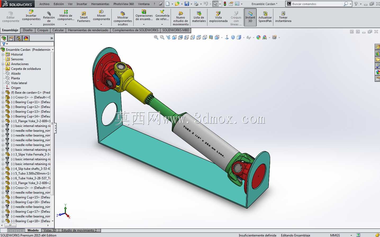Viewport: 380px width, 237px height.
Task: Open Edición menu
Action: (x=59, y=4)
